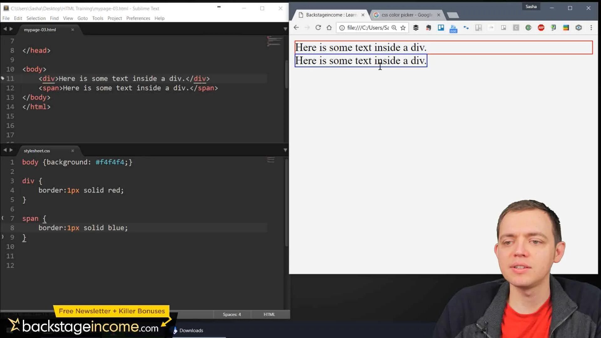Click the browser home icon
601x338 pixels.
(329, 28)
